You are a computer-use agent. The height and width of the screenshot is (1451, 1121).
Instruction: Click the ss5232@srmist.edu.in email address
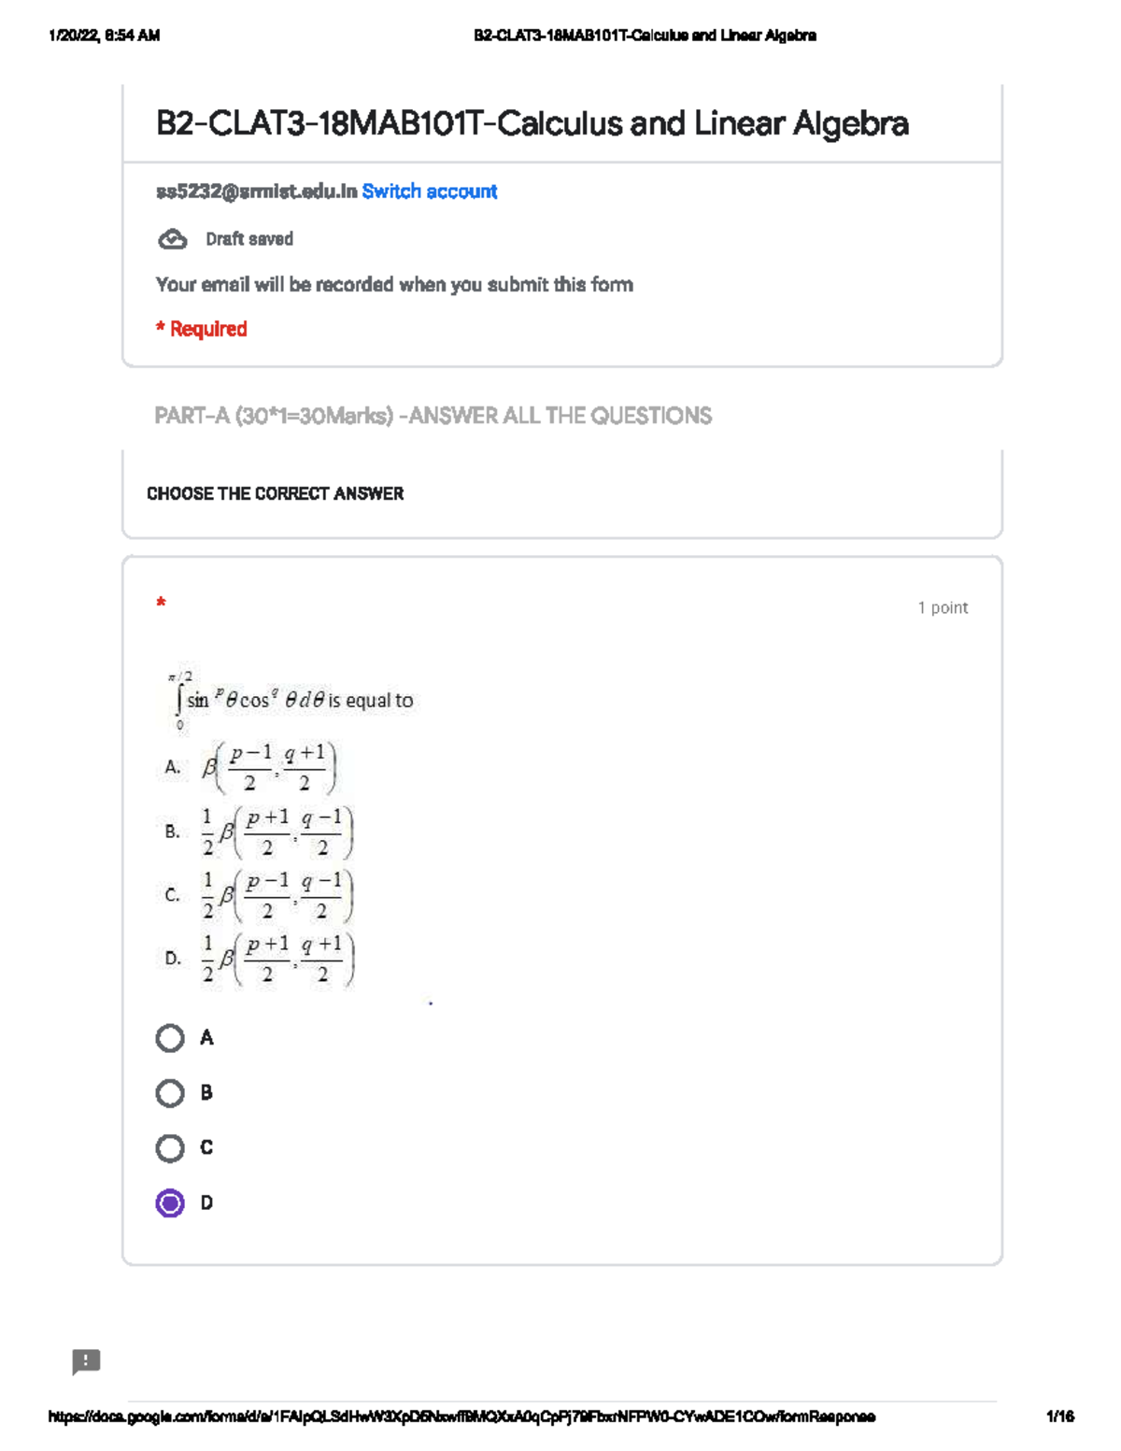pos(256,192)
